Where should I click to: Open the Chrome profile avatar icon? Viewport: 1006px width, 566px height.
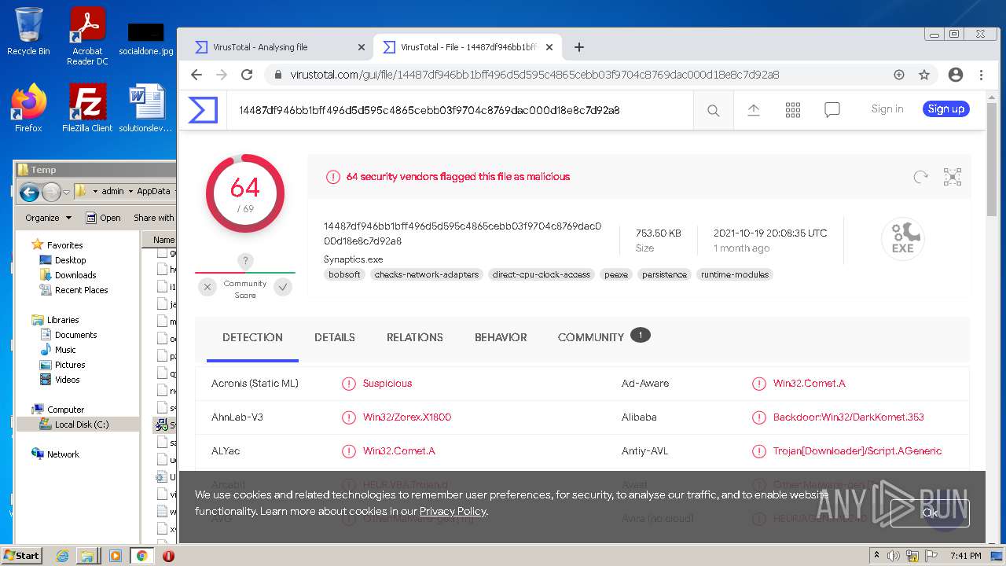tap(956, 75)
